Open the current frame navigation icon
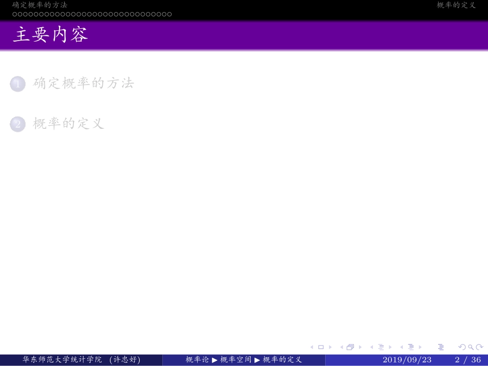This screenshot has height=366, width=488. click(321, 347)
